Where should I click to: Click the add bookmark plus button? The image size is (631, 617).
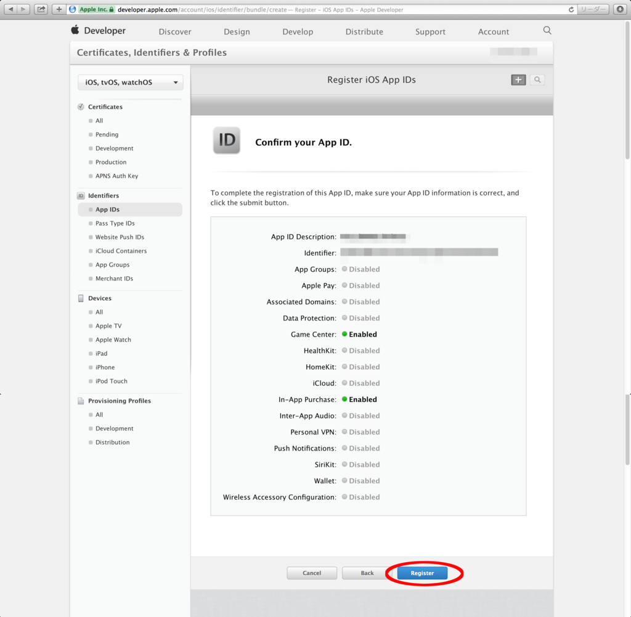point(59,9)
